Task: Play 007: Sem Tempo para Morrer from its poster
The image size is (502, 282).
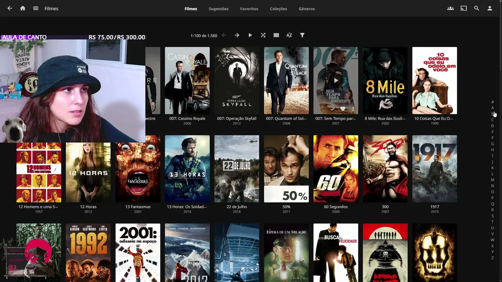Action: point(336,80)
